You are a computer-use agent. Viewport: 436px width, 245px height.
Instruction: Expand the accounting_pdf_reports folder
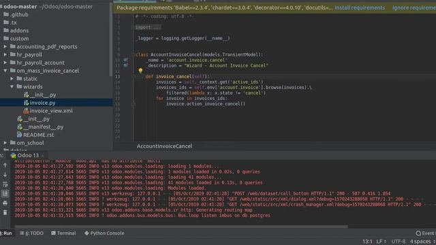[5, 47]
